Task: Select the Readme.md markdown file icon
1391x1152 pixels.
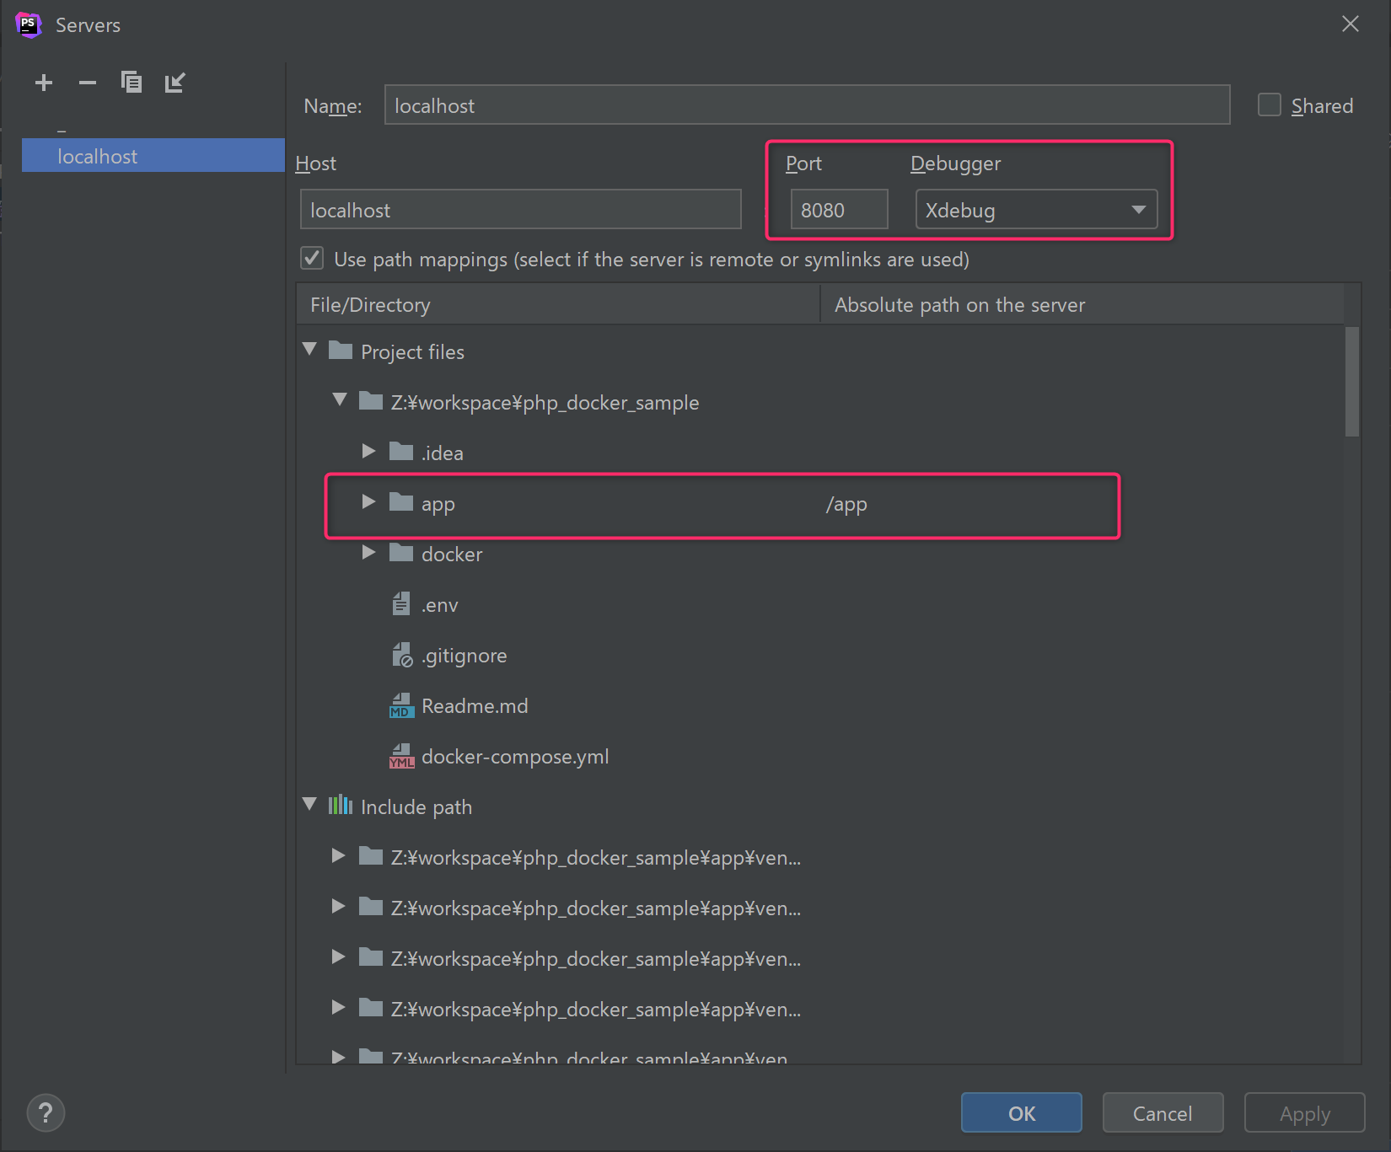Action: click(x=401, y=706)
